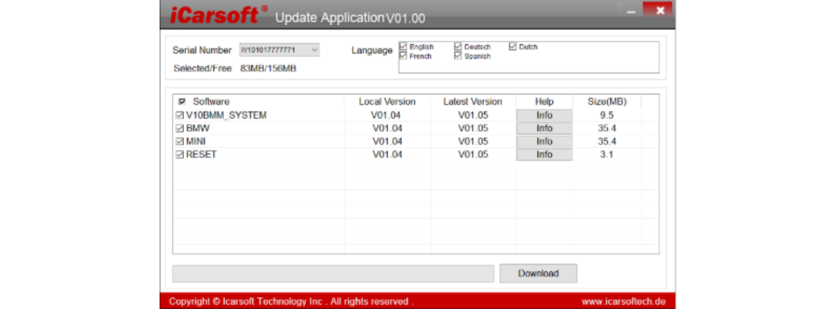
Task: Toggle the Dutch language checkbox
Action: [x=513, y=47]
